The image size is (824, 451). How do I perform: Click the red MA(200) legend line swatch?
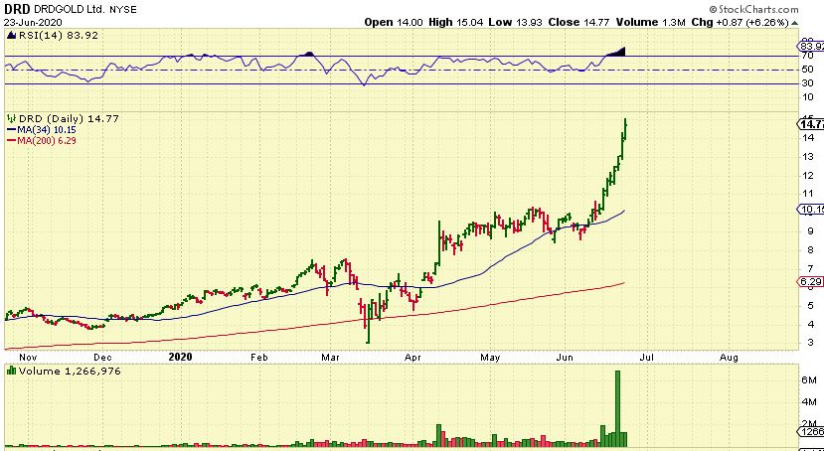point(11,141)
